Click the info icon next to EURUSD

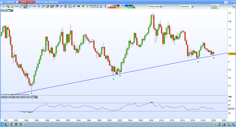[x=17, y=2]
